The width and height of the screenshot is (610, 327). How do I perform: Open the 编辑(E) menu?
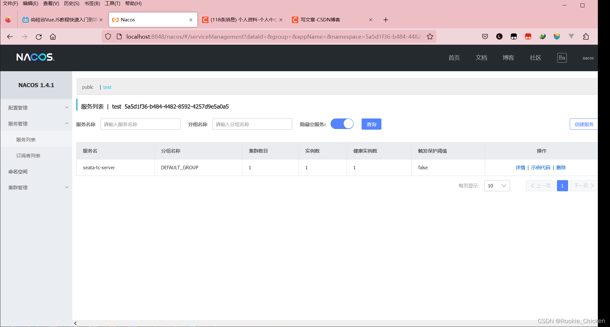[31, 4]
